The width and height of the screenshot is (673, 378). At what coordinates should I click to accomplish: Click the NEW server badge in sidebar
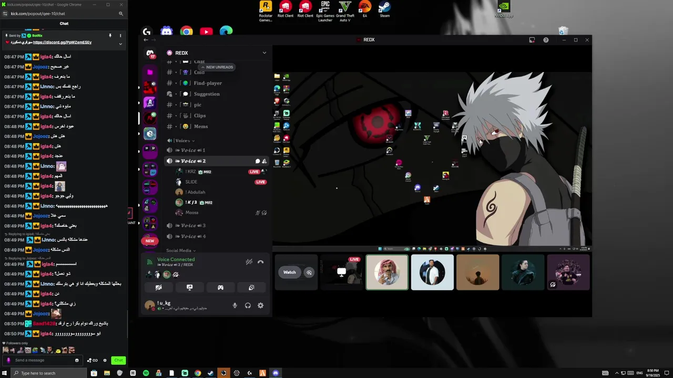point(150,241)
